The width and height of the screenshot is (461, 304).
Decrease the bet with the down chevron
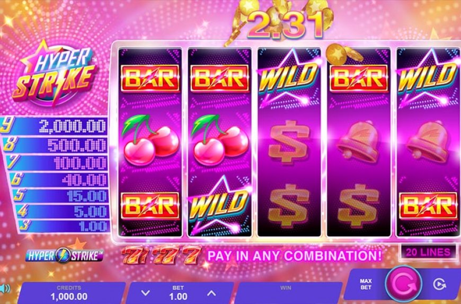click(x=145, y=293)
